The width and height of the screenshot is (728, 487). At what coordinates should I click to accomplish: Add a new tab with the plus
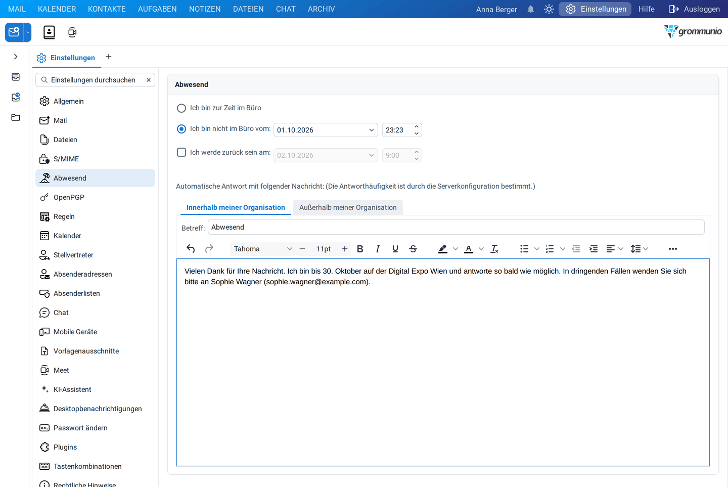109,57
